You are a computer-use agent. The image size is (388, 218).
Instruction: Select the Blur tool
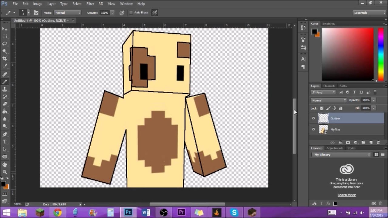(5, 119)
